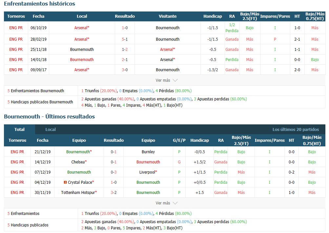
Task: Click ENG PR in the 30/11/19 row
Action: point(17,193)
